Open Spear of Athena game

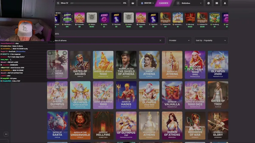coord(57,65)
